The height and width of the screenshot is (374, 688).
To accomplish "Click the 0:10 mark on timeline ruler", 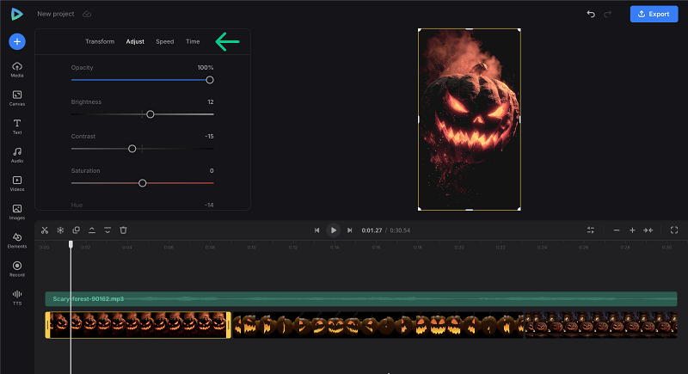I will (251, 248).
